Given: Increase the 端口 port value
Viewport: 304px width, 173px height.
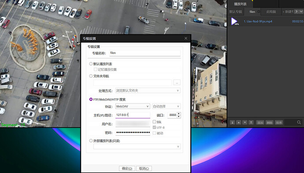Looking at the screenshot, I should pos(179,113).
